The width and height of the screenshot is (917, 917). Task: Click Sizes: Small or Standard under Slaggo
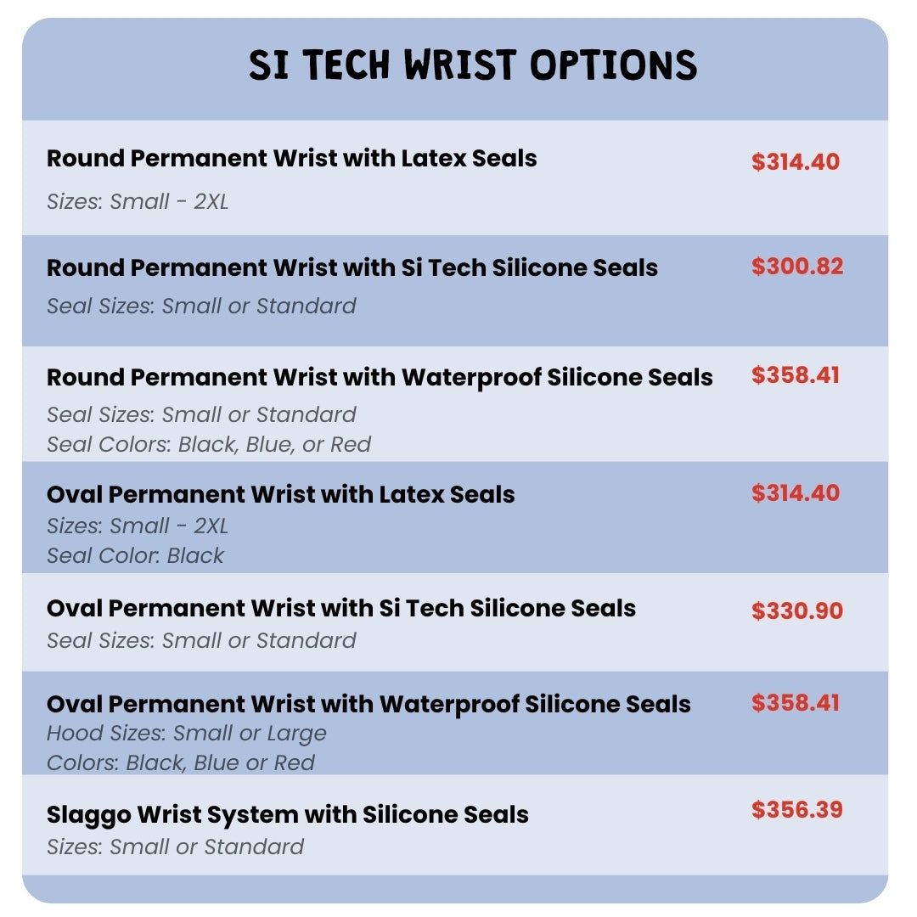[x=175, y=847]
